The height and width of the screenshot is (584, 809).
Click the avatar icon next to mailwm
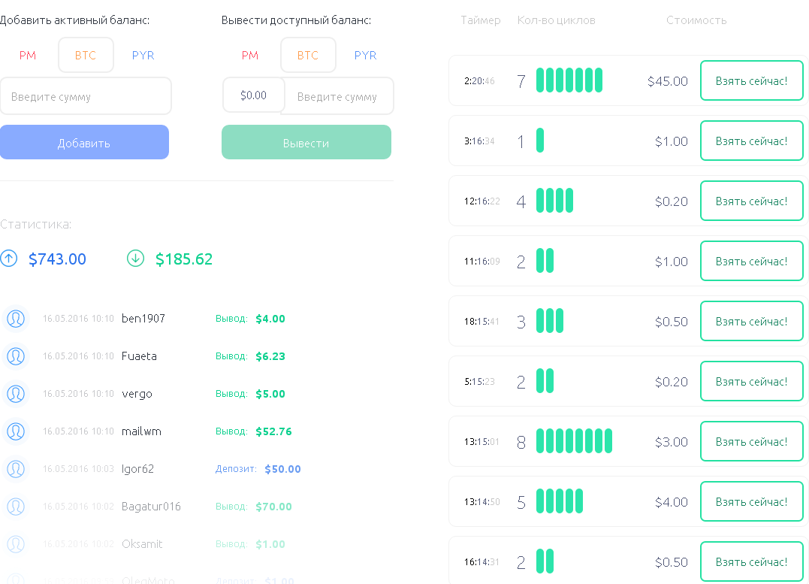point(16,431)
